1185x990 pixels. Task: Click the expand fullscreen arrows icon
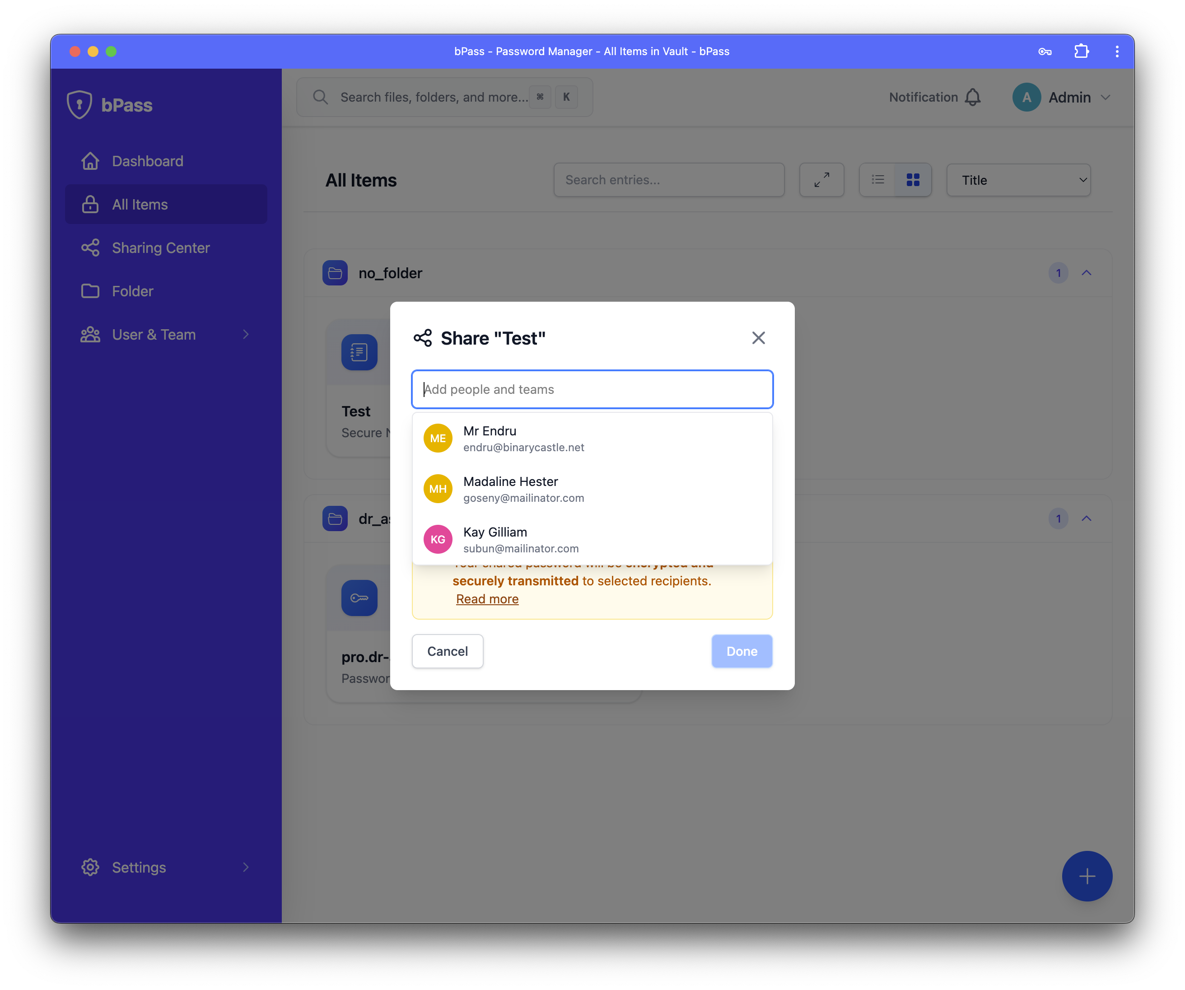point(821,180)
